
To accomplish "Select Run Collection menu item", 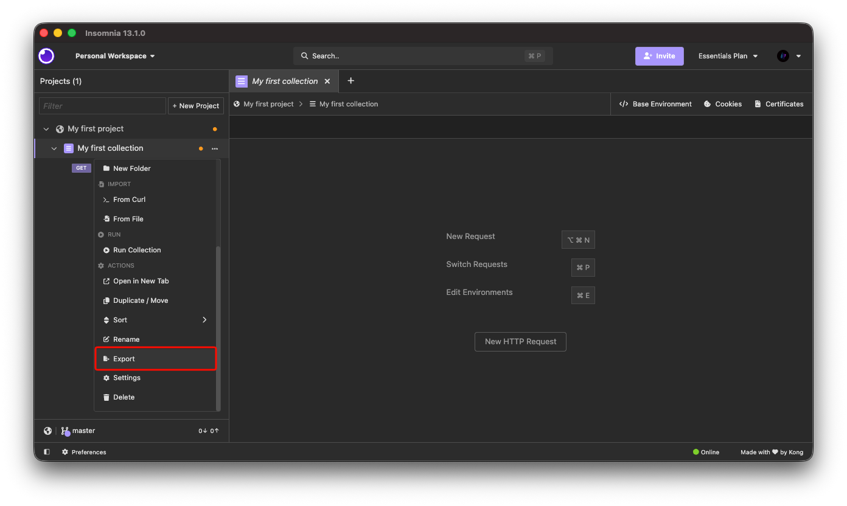I will point(155,250).
